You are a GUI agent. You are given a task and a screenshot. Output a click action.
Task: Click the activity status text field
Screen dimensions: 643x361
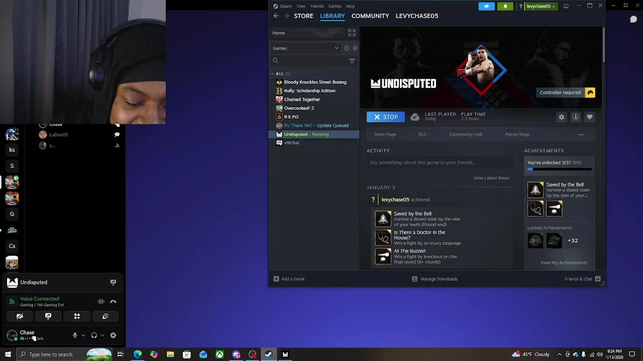pos(440,162)
